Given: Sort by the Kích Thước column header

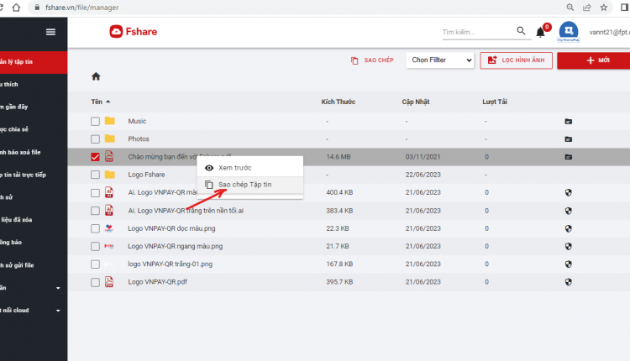Looking at the screenshot, I should point(339,102).
